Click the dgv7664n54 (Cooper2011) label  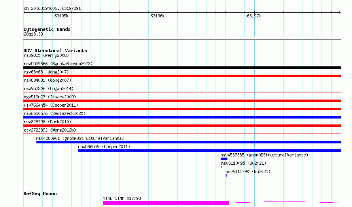[51, 105]
